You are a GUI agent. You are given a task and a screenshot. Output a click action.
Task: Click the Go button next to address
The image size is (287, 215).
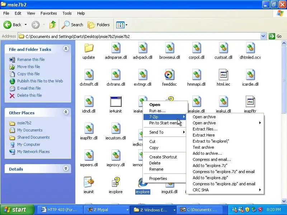pos(276,36)
